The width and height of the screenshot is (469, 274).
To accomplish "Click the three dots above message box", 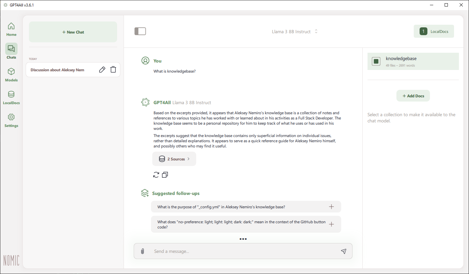I will coord(243,239).
